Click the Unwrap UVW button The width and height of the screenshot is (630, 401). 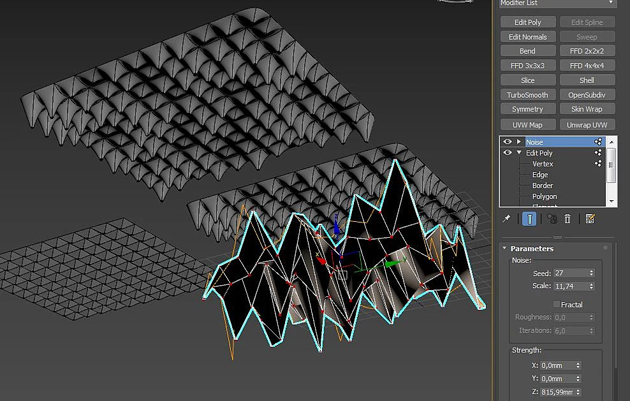pos(587,124)
